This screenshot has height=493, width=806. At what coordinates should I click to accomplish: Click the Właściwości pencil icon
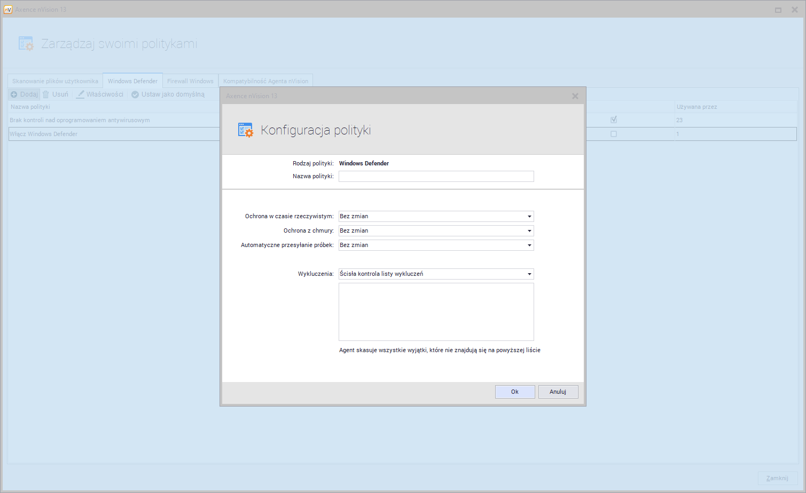click(80, 94)
